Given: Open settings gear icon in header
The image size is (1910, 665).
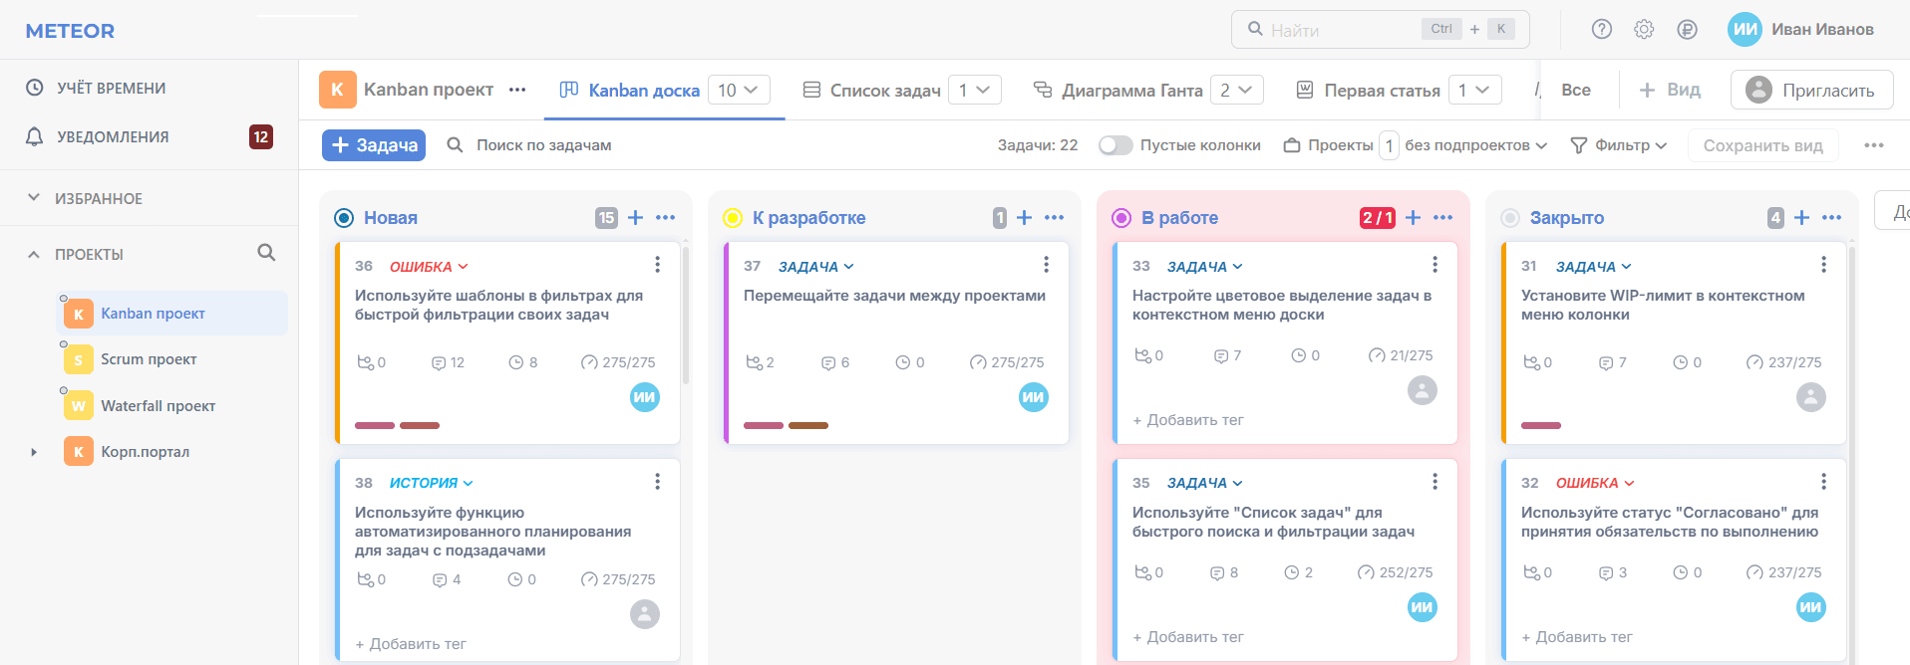Looking at the screenshot, I should pos(1644,30).
